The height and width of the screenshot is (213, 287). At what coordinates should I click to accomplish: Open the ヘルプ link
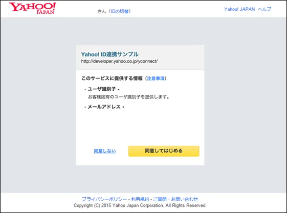[264, 9]
